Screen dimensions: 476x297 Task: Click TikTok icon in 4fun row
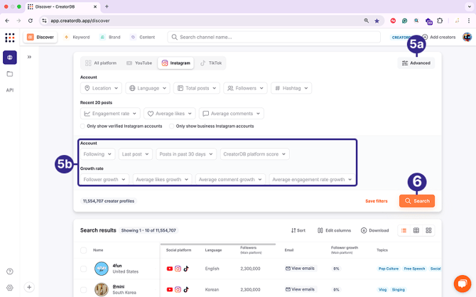186,269
